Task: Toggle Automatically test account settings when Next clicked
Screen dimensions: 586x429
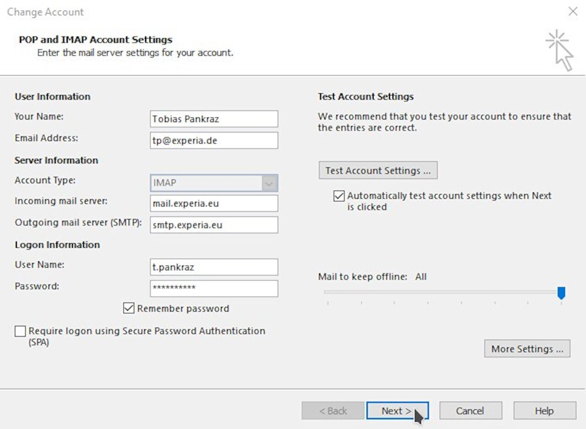Action: pos(339,196)
